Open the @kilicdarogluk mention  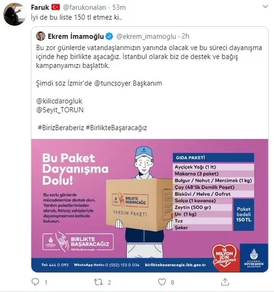(x=59, y=101)
